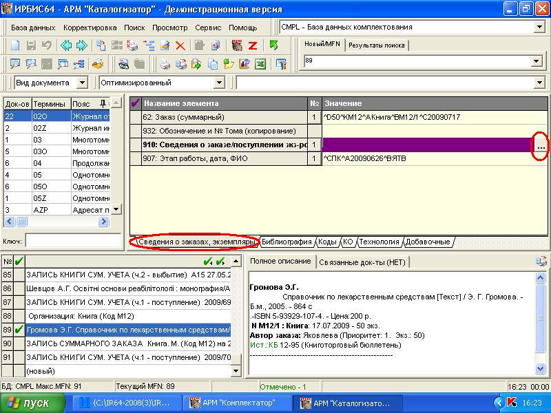The image size is (551, 413).
Task: Click the new record blank page icon
Action: pos(14,45)
